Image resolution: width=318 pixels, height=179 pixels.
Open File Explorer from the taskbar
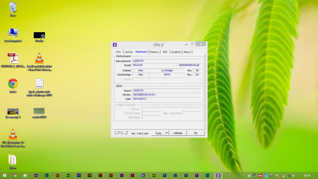pyautogui.click(x=25, y=176)
